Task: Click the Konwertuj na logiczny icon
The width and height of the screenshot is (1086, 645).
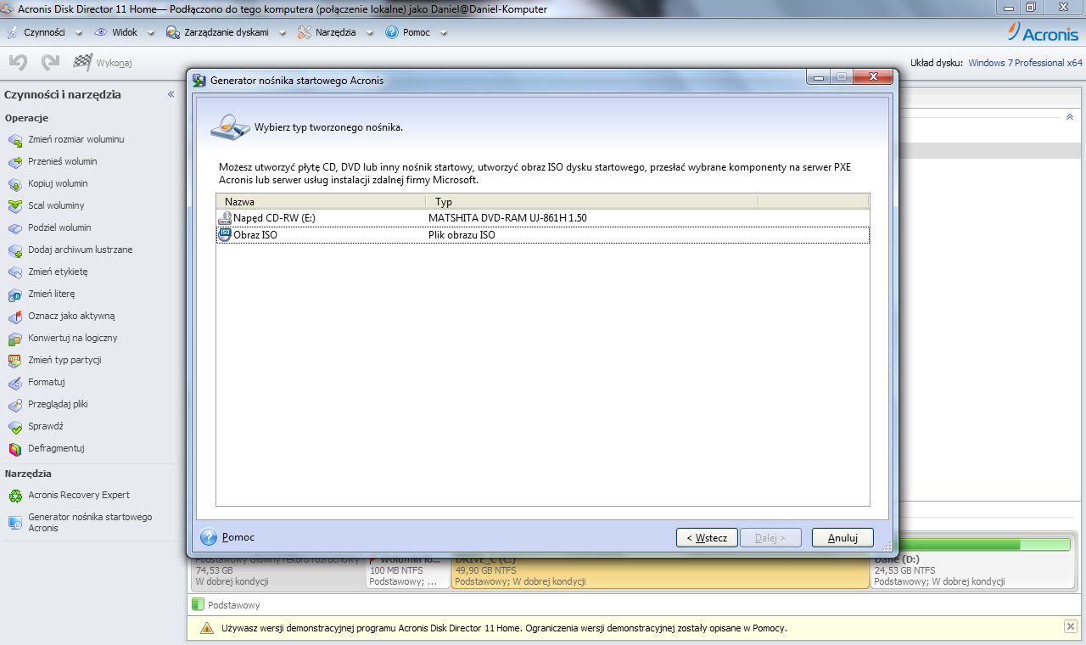Action: point(14,339)
